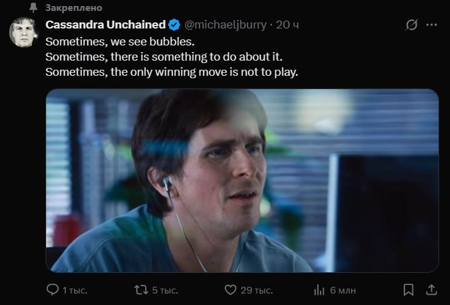Click the Cassandra Unchained display name
The image size is (450, 305).
point(106,25)
